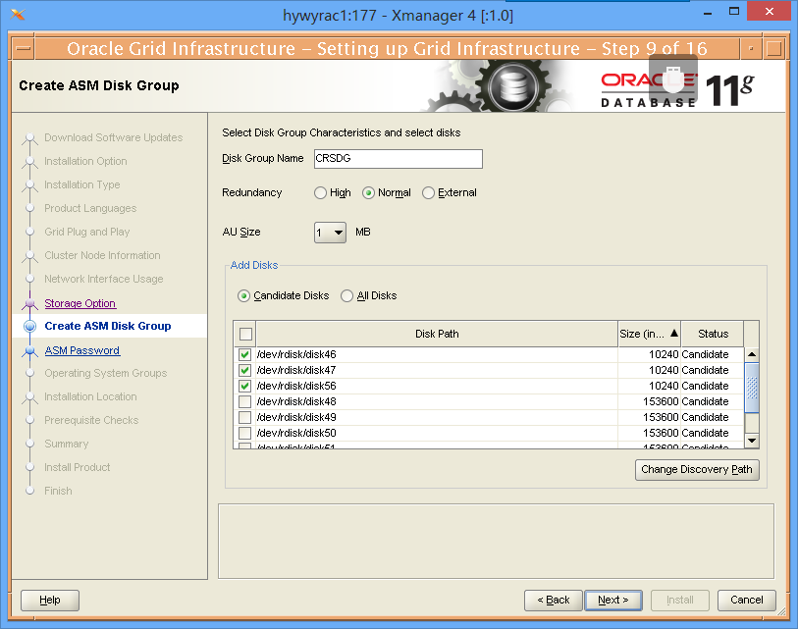Uncheck the /dev/rdisk/disk46 checkbox
The width and height of the screenshot is (798, 629).
point(244,354)
